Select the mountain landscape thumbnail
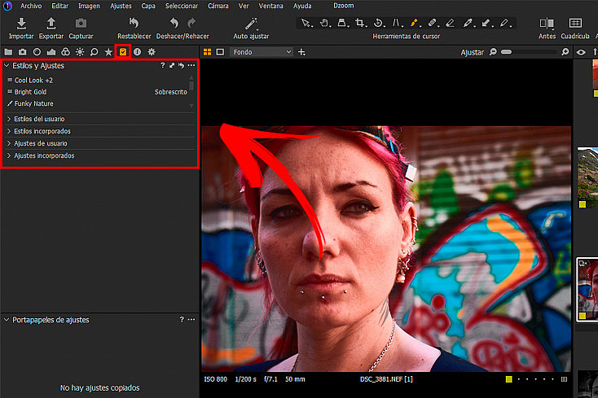Image resolution: width=598 pixels, height=398 pixels. [x=587, y=177]
